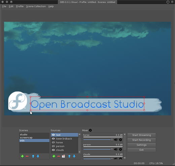Click Sources list scroll up arrow
This screenshot has height=166, width=175.
click(79, 134)
